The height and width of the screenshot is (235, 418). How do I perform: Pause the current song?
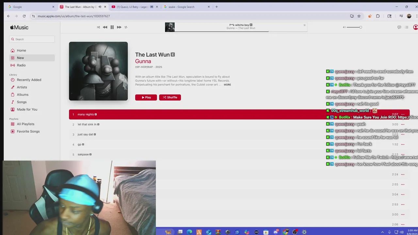click(112, 27)
